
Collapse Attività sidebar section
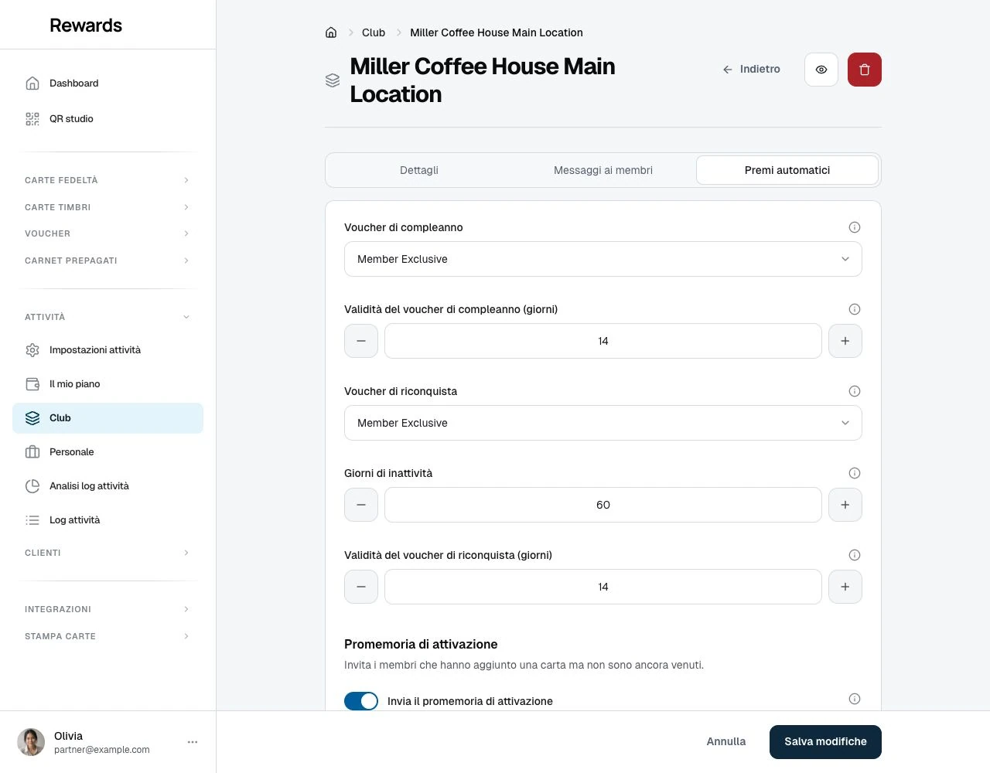108,317
